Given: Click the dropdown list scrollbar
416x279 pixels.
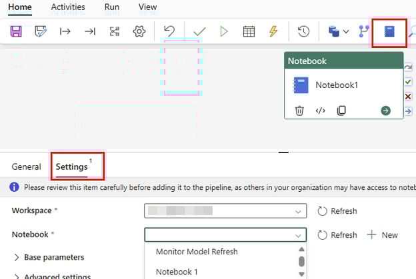Looking at the screenshot, I should pyautogui.click(x=301, y=261).
